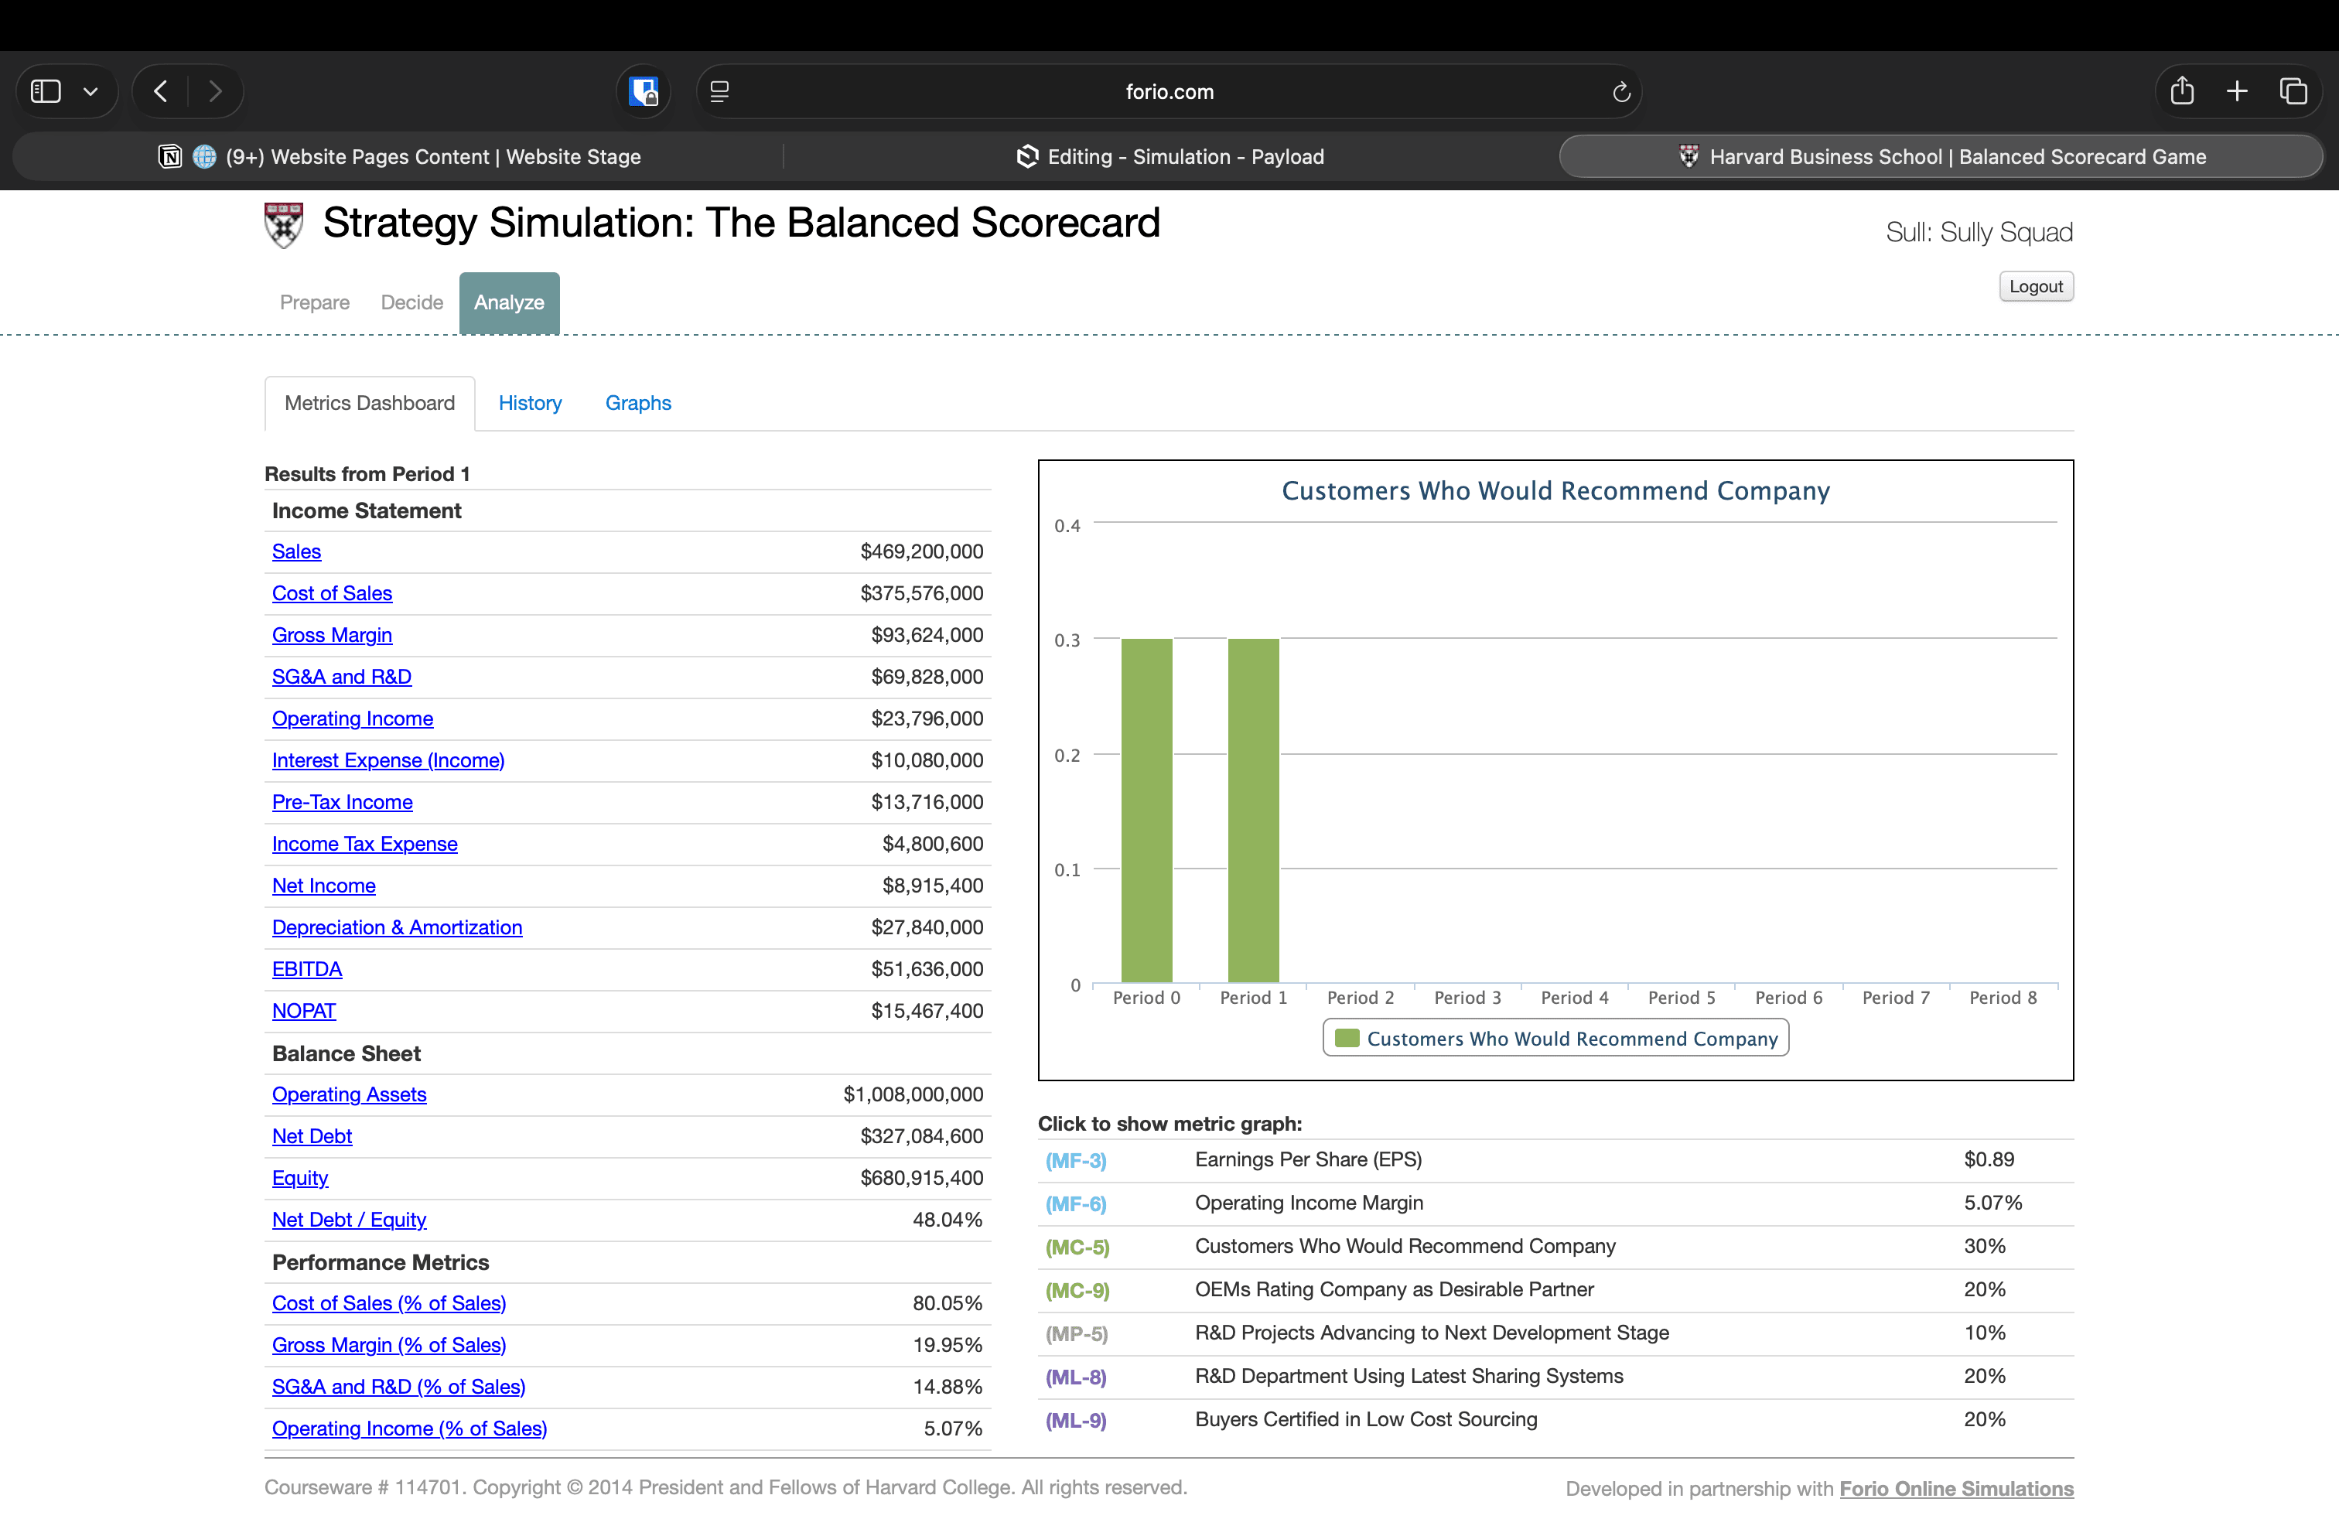Image resolution: width=2339 pixels, height=1519 pixels.
Task: Click the Bitwarden shield extension icon
Action: pos(644,91)
